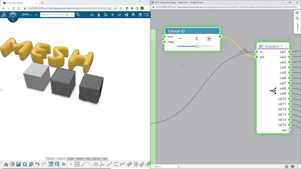Click the zoom magnifier icon in Graph Editor
Viewport: 301px width, 169px height.
(297, 18)
